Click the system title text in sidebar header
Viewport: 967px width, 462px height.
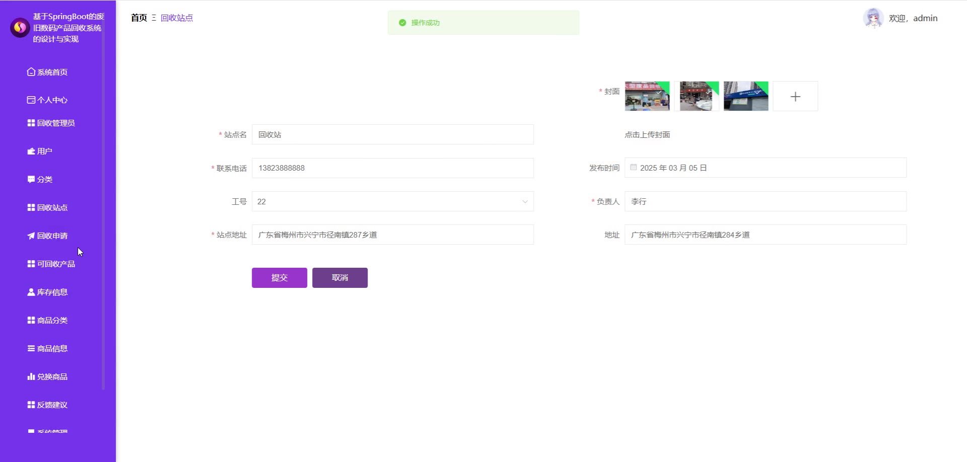pos(68,28)
